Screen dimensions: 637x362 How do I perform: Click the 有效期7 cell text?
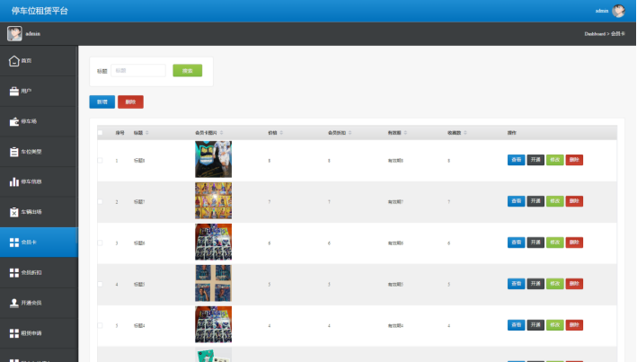tap(395, 202)
